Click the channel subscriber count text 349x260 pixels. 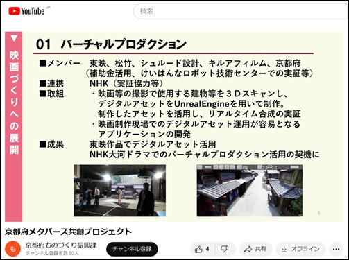[52, 253]
